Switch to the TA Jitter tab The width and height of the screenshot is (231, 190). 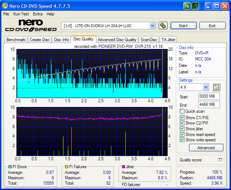168,40
